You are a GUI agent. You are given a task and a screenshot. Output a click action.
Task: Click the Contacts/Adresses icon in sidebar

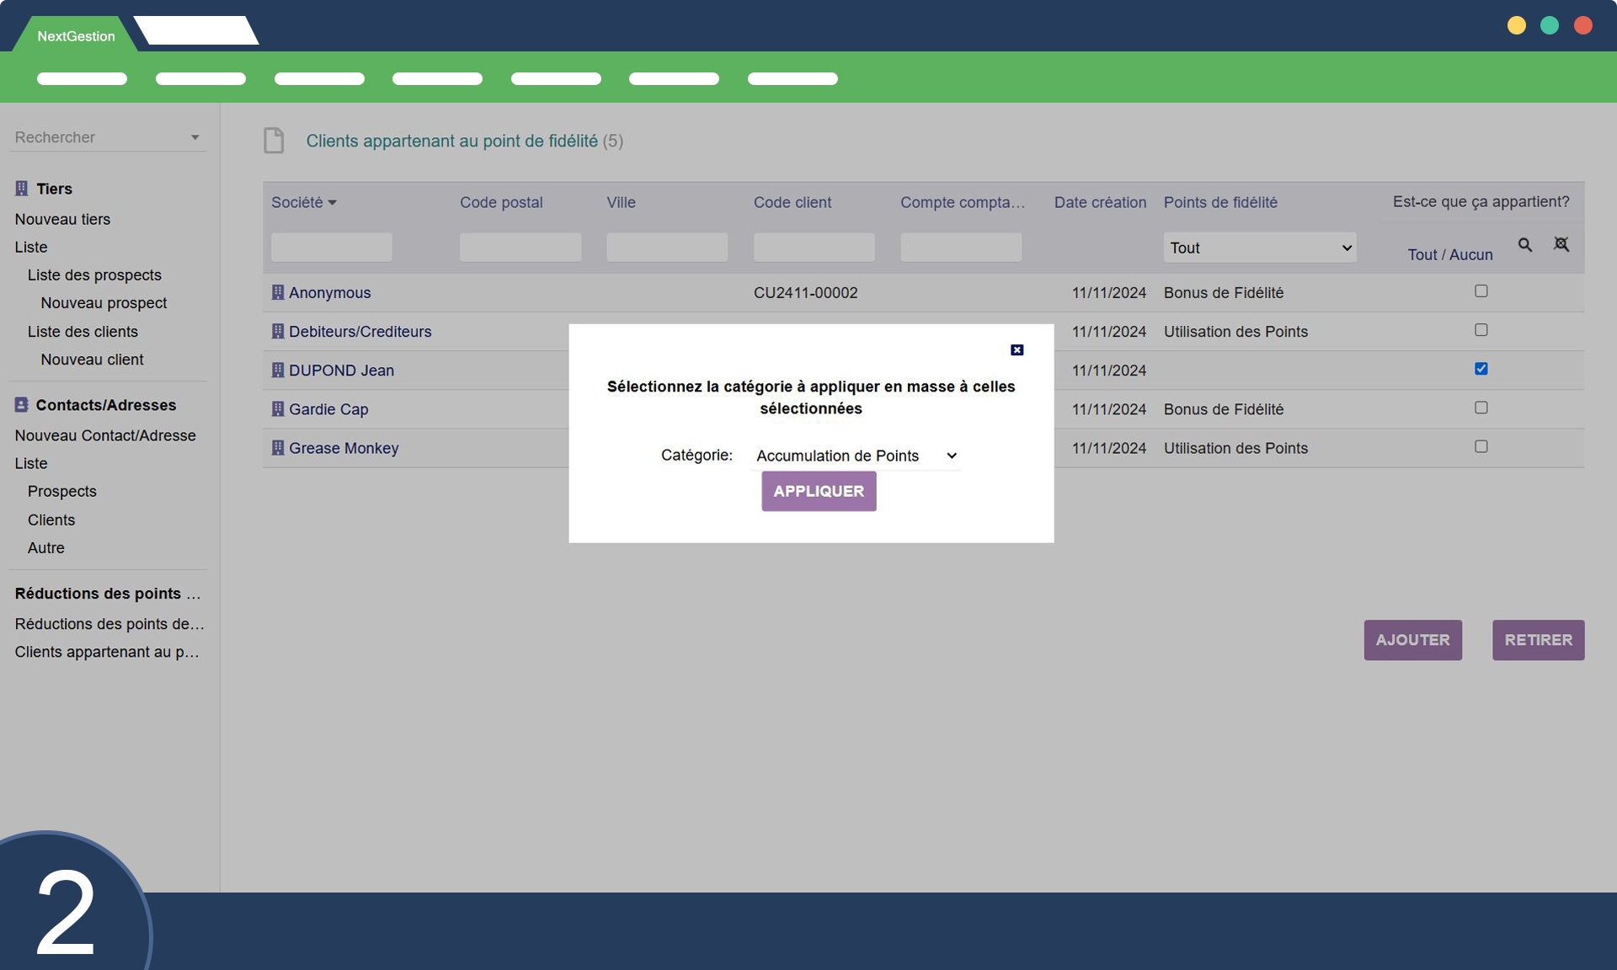(22, 405)
